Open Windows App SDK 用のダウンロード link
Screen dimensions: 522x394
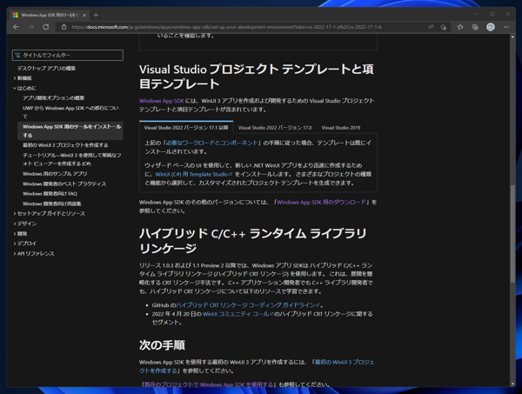coord(321,202)
